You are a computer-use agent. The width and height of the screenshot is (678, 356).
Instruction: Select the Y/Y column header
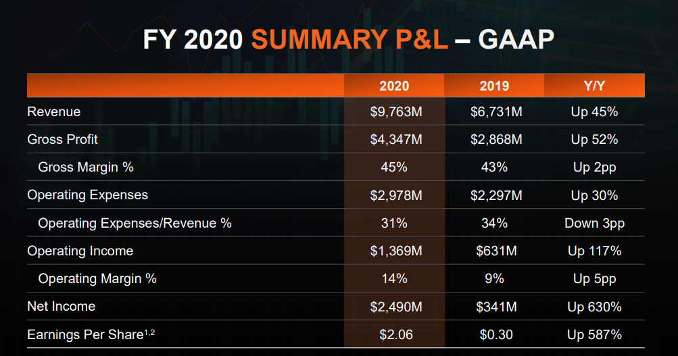click(x=594, y=86)
